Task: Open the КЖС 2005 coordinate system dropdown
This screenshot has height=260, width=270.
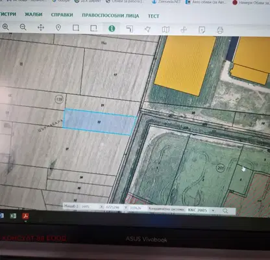Action: (201, 210)
